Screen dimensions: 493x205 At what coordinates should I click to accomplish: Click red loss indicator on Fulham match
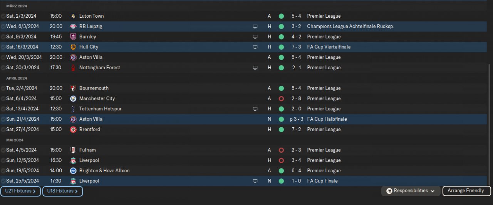pos(281,150)
